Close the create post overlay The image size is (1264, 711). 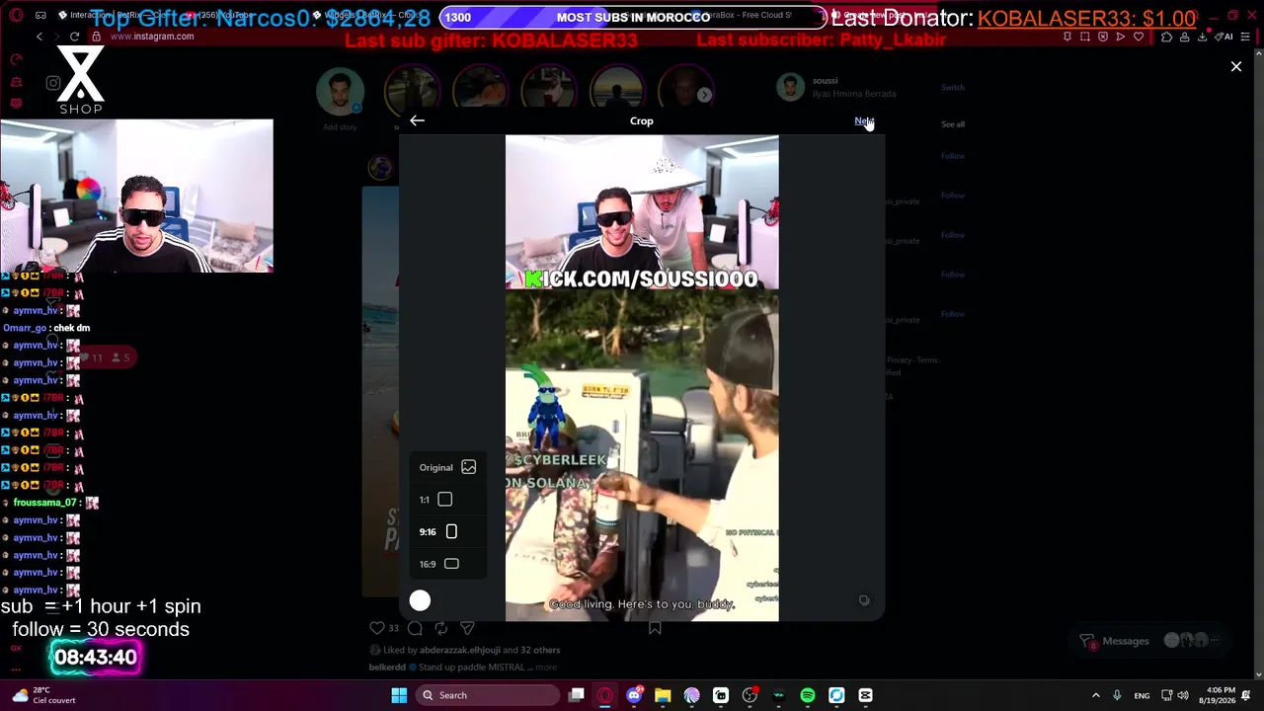[x=1235, y=66]
